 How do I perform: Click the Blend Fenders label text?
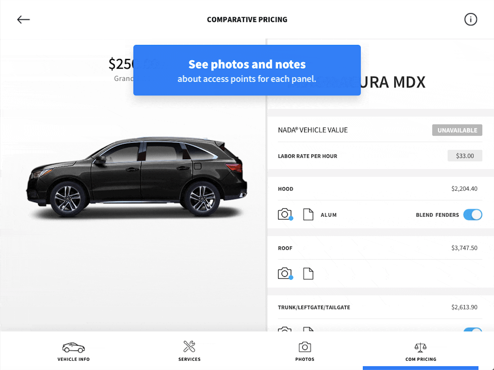437,215
